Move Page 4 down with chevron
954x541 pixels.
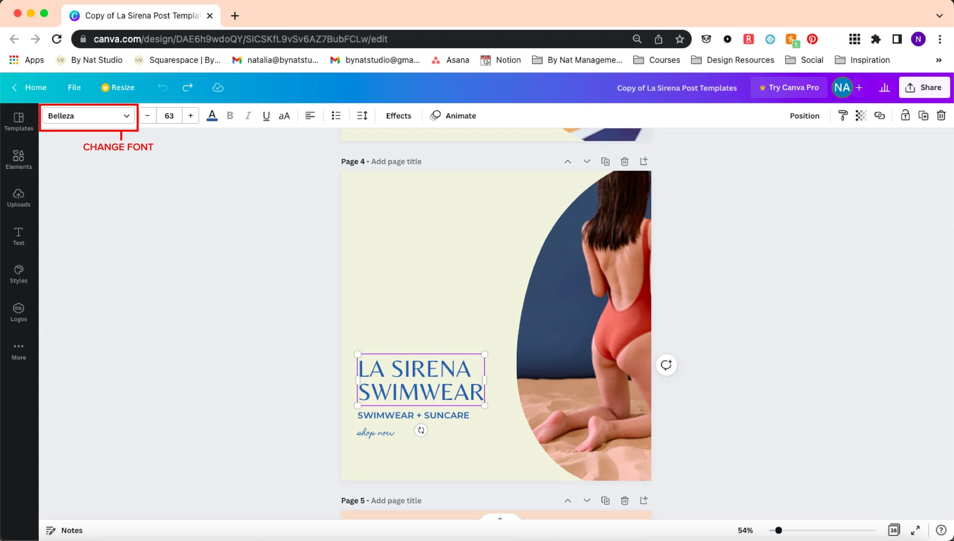coord(587,161)
